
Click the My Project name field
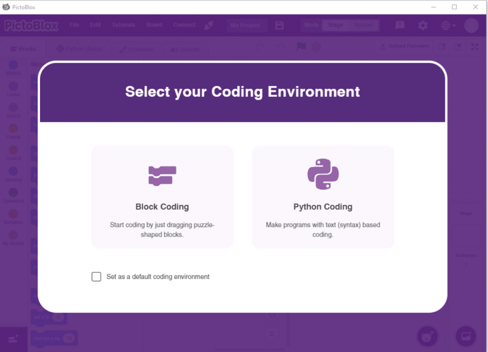pos(246,25)
